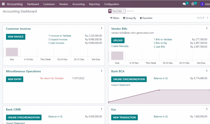Open Bank CIMB card kebab menu
The image size is (210, 124).
[x=102, y=109]
